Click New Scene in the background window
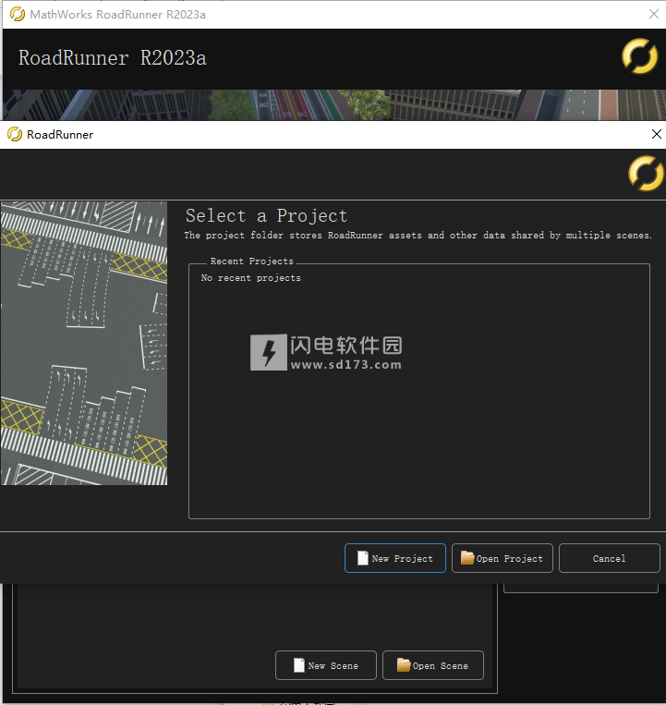 tap(326, 665)
